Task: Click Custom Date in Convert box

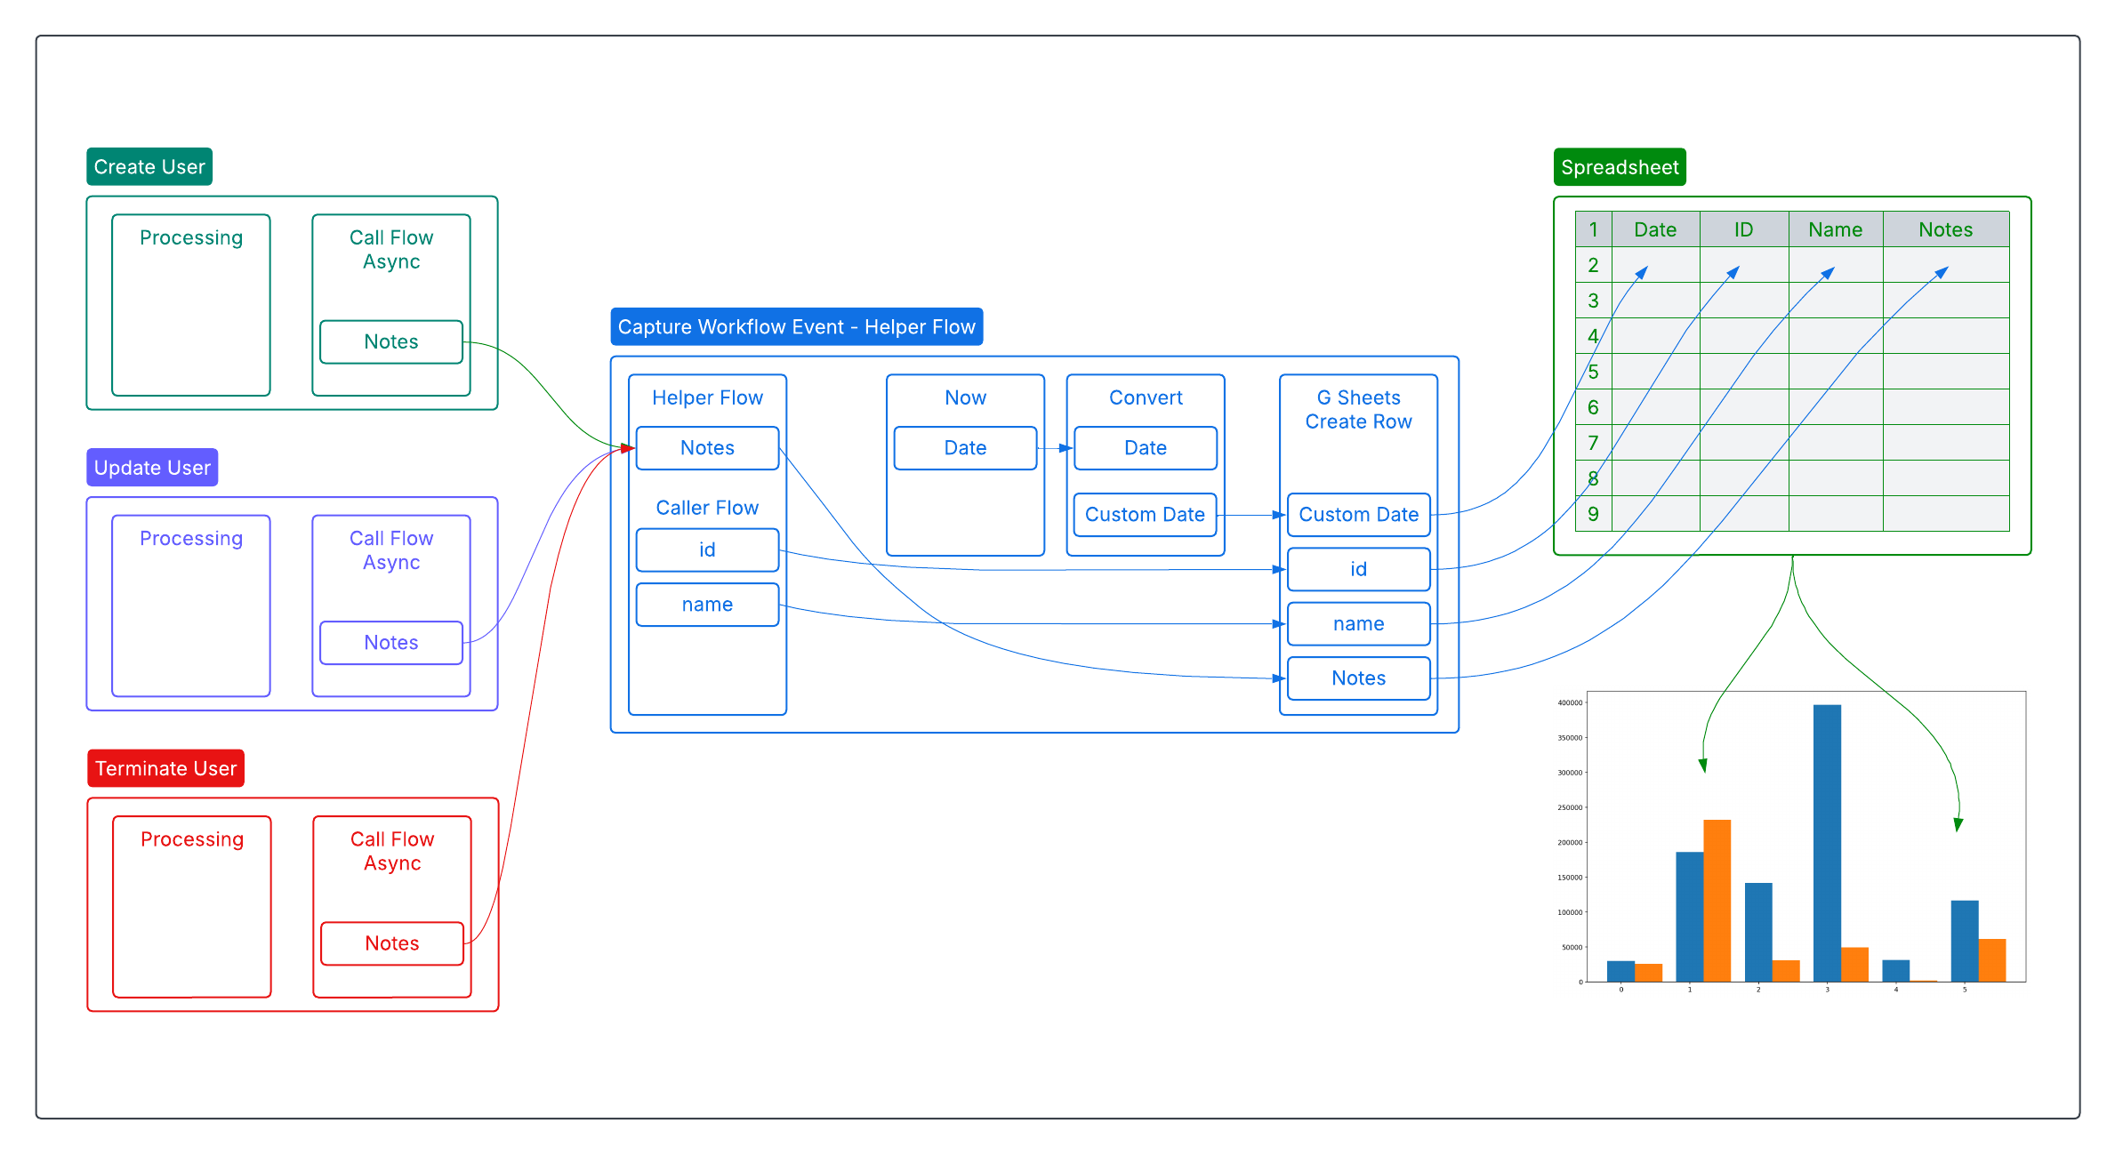Action: point(1145,515)
